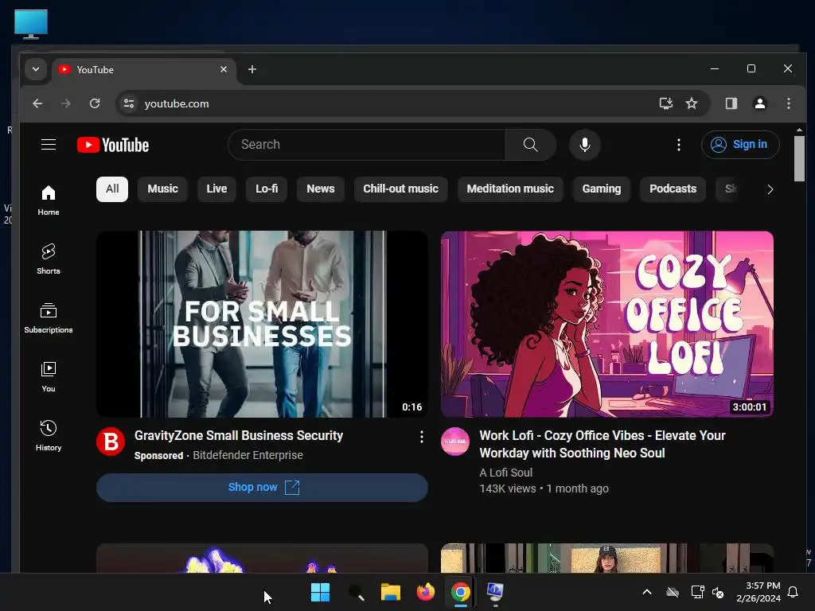Open the desktop monitor shortcut icon
815x611 pixels.
pos(31,24)
